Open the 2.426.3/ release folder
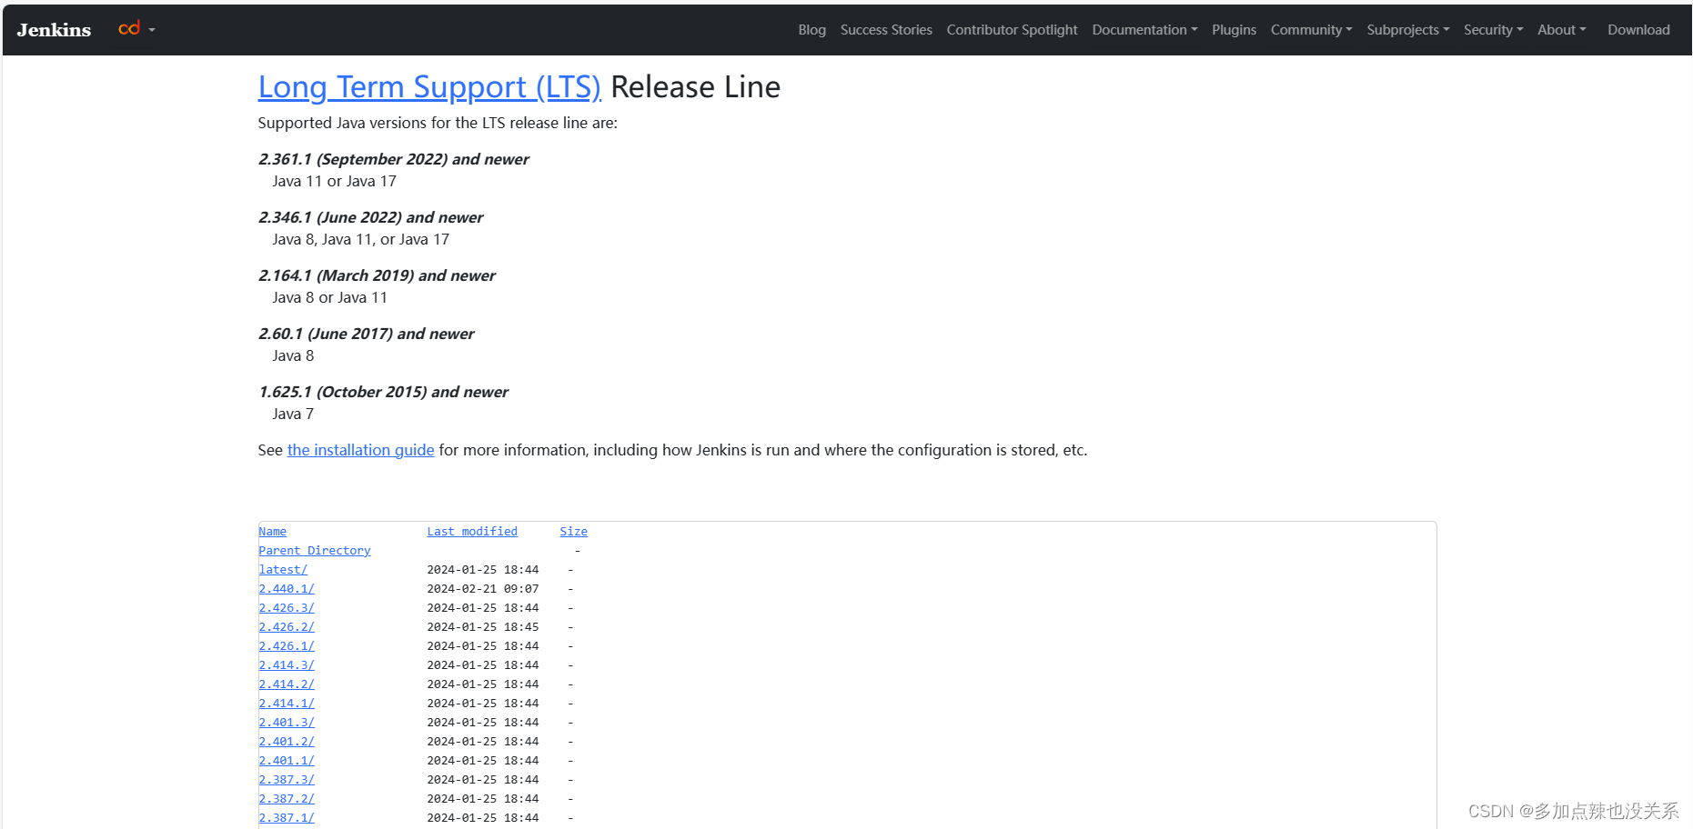The image size is (1693, 829). (x=287, y=608)
